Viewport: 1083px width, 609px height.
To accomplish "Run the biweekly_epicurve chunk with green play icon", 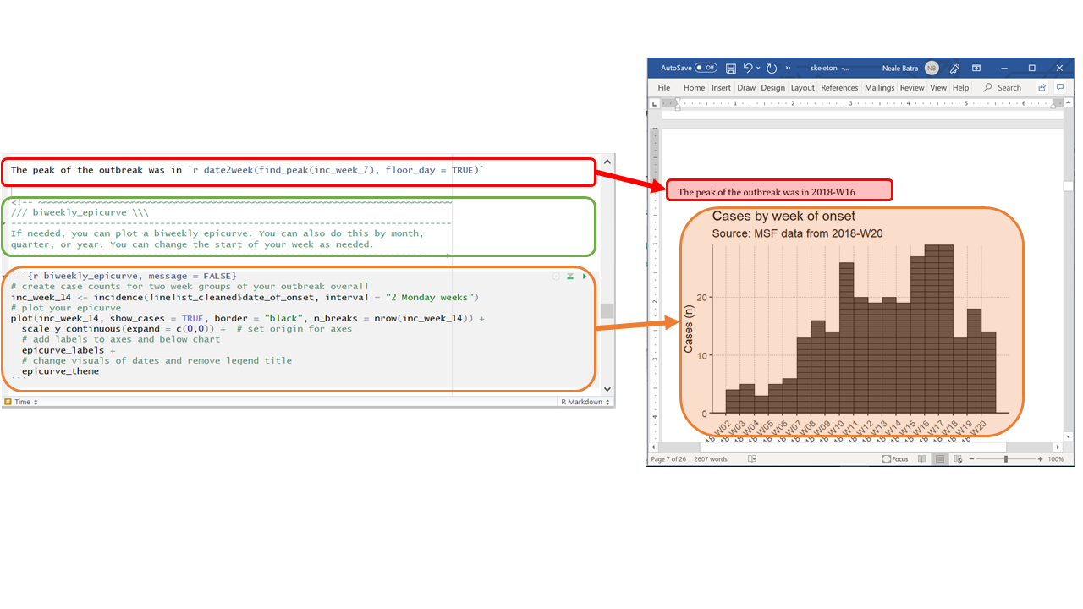I will tap(585, 277).
